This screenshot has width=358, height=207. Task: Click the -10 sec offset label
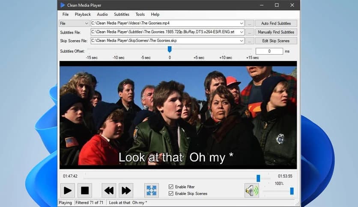[119, 58]
